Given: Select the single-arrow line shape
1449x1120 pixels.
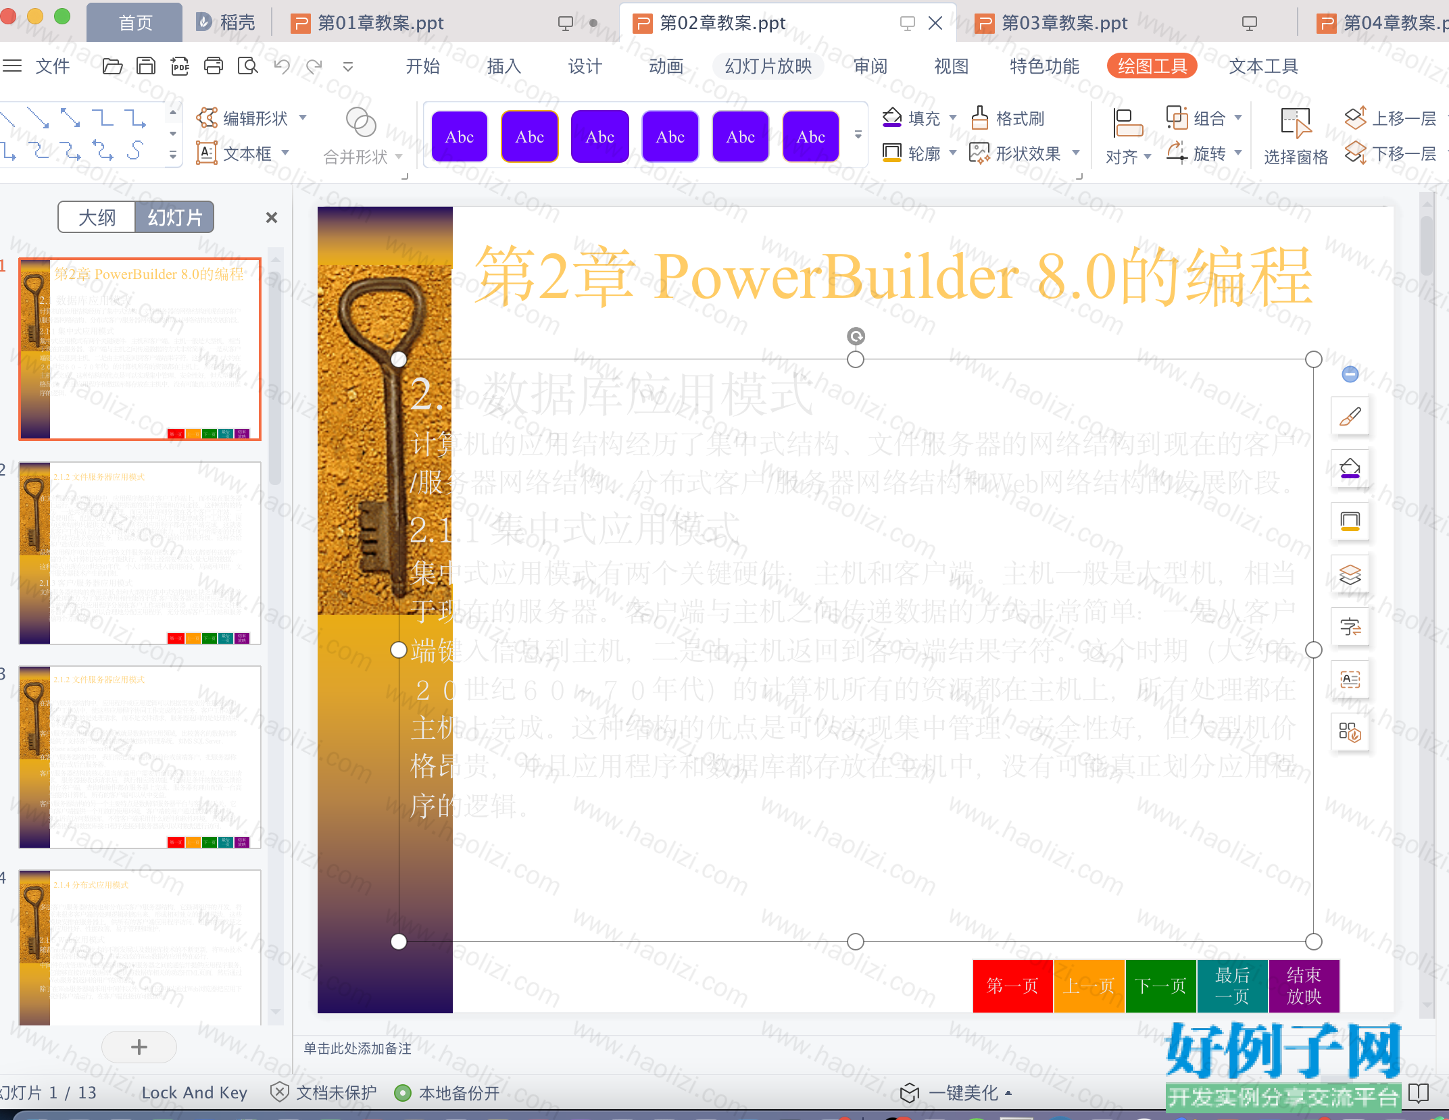Looking at the screenshot, I should pos(38,118).
